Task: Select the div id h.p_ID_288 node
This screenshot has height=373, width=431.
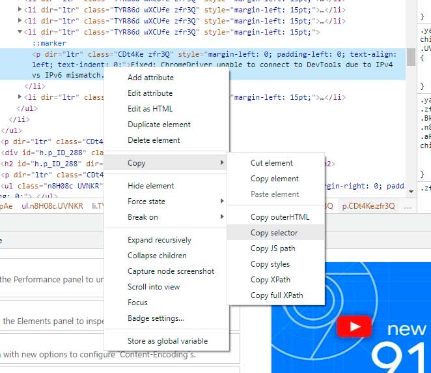Action: pos(52,153)
